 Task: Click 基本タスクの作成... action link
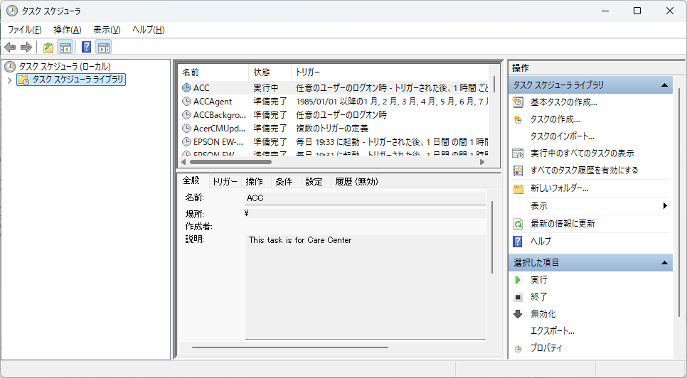[x=563, y=102]
